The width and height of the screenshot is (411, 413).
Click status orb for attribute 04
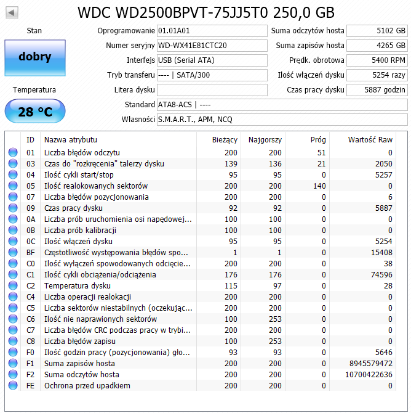point(13,174)
